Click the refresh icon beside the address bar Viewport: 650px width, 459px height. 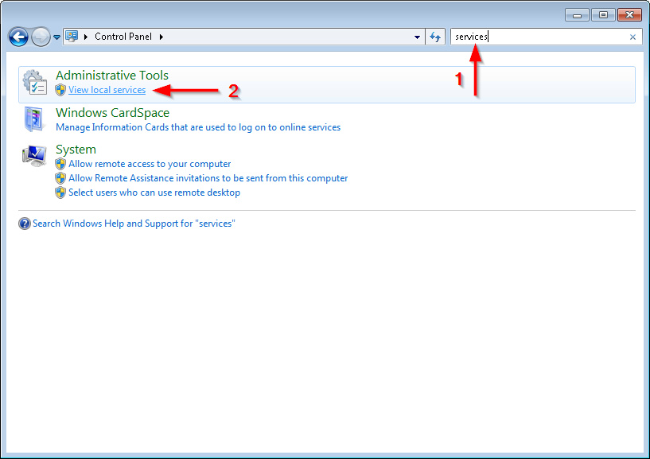(x=435, y=37)
